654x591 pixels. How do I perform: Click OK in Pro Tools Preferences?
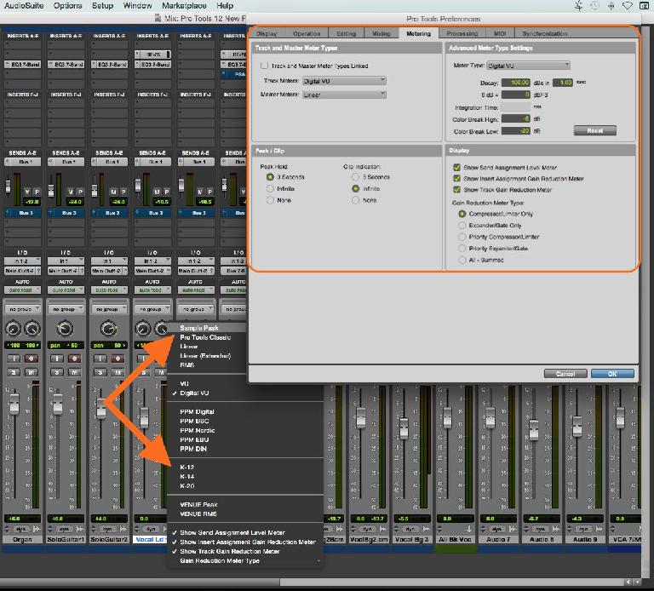click(612, 374)
